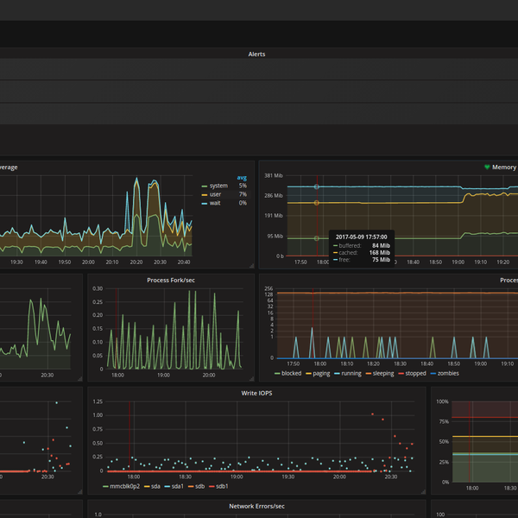
Task: Click the yellow line icon next to user legend
Action: 204,194
